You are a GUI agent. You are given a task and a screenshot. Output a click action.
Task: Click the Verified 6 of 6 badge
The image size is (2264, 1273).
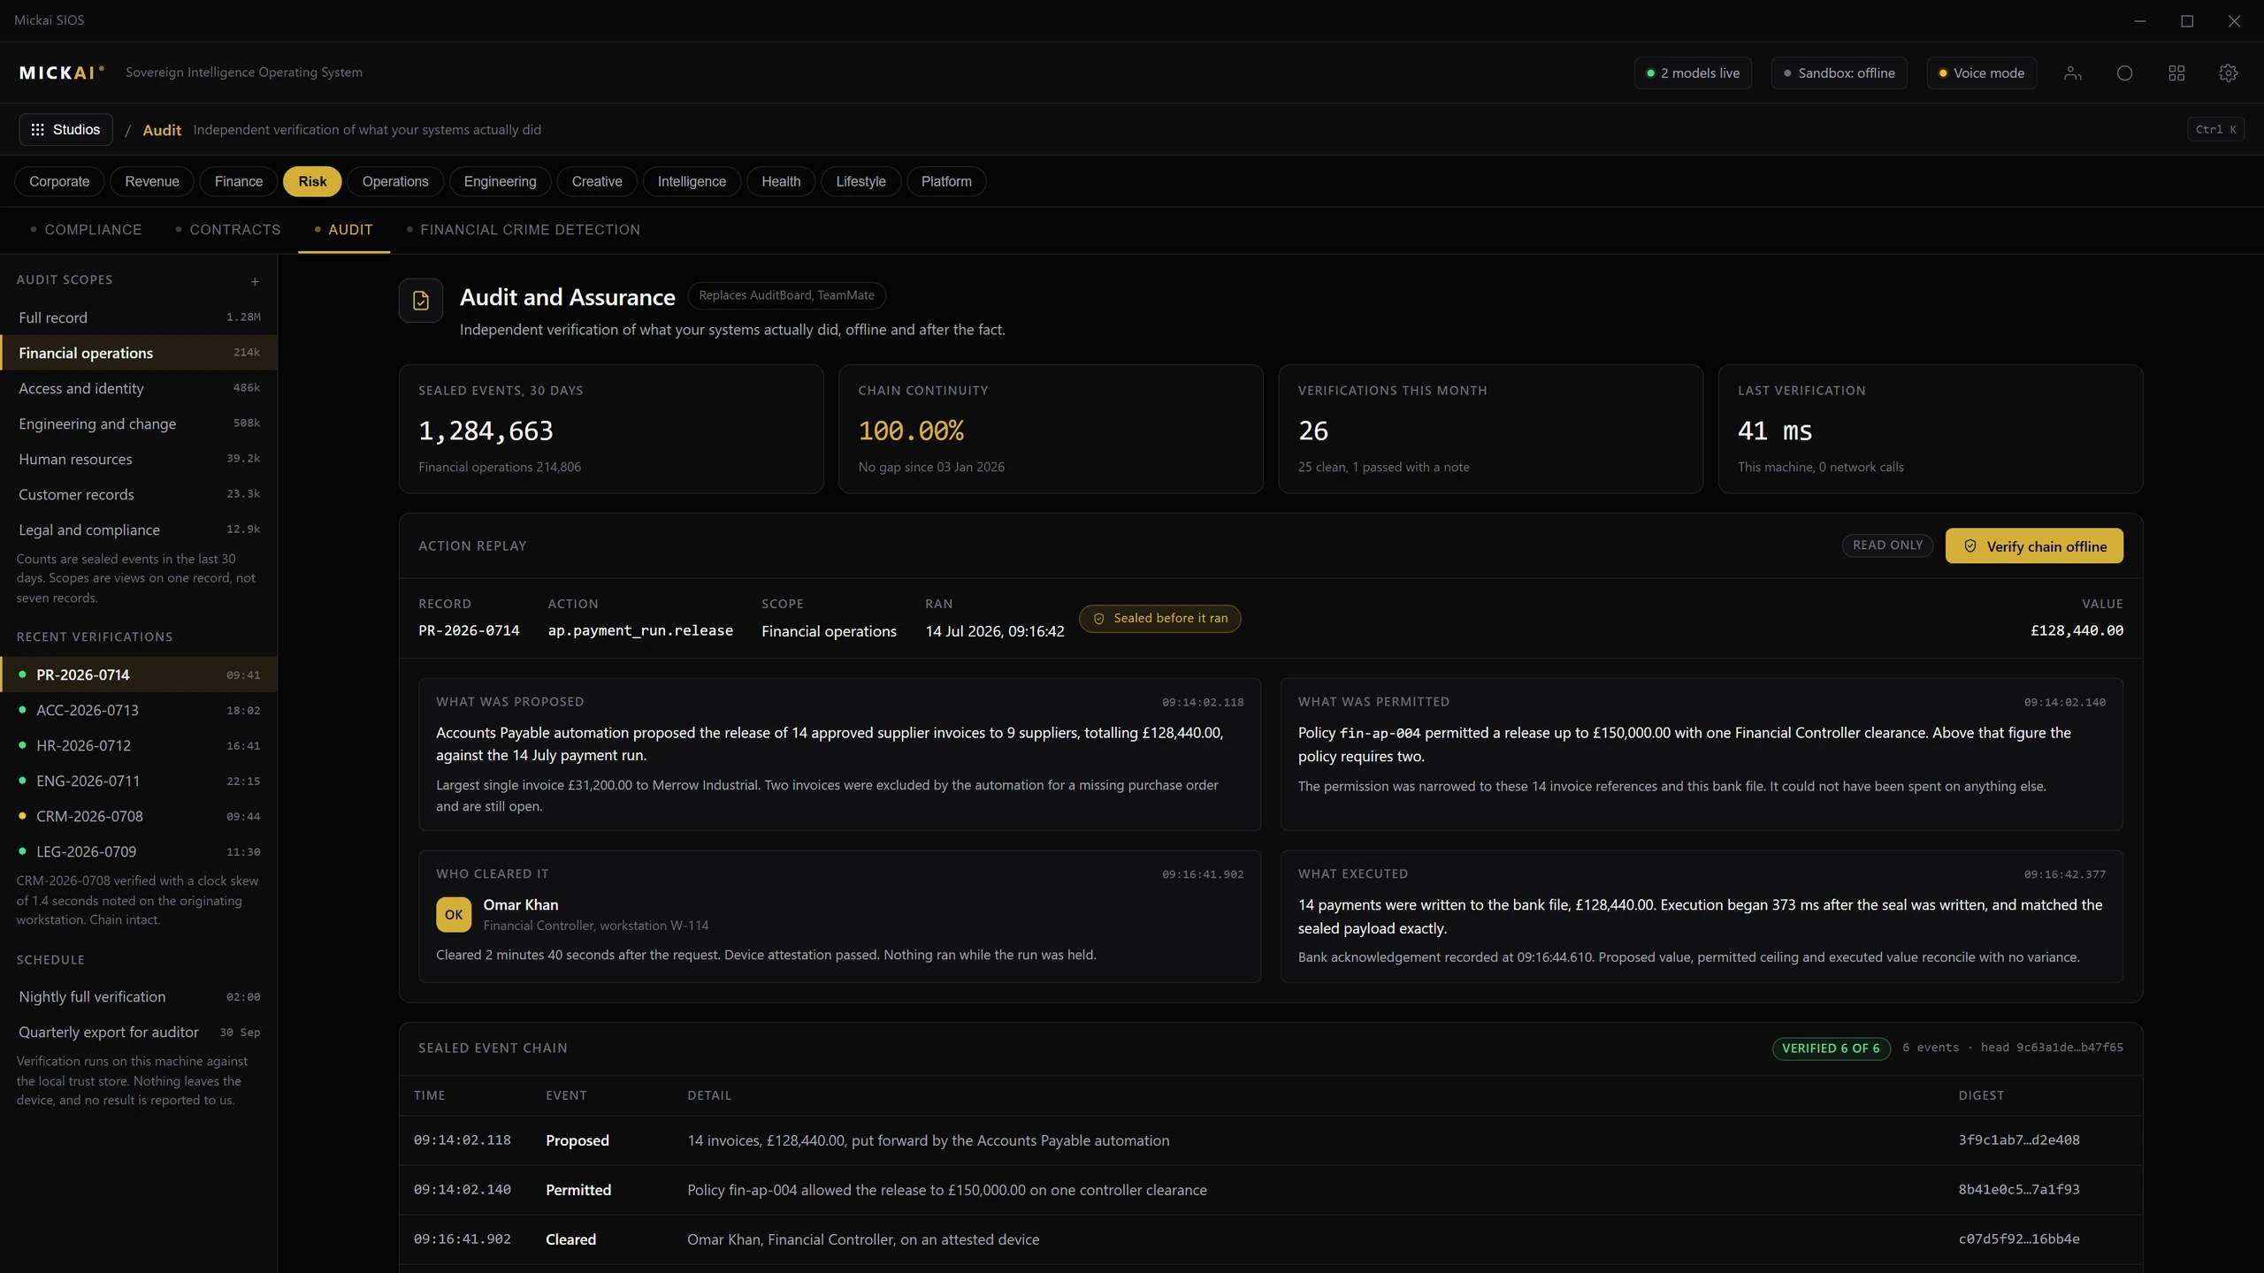[x=1831, y=1048]
